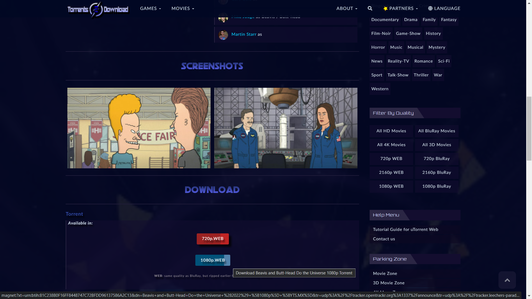Image resolution: width=532 pixels, height=299 pixels.
Task: Filter by All 3D Movies
Action: tap(437, 145)
